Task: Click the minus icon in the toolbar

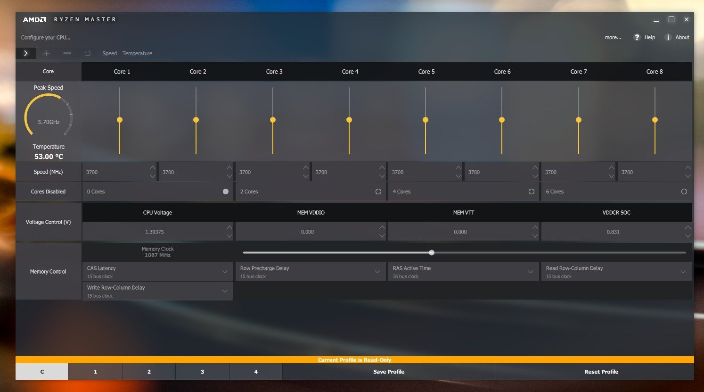Action: (x=67, y=53)
